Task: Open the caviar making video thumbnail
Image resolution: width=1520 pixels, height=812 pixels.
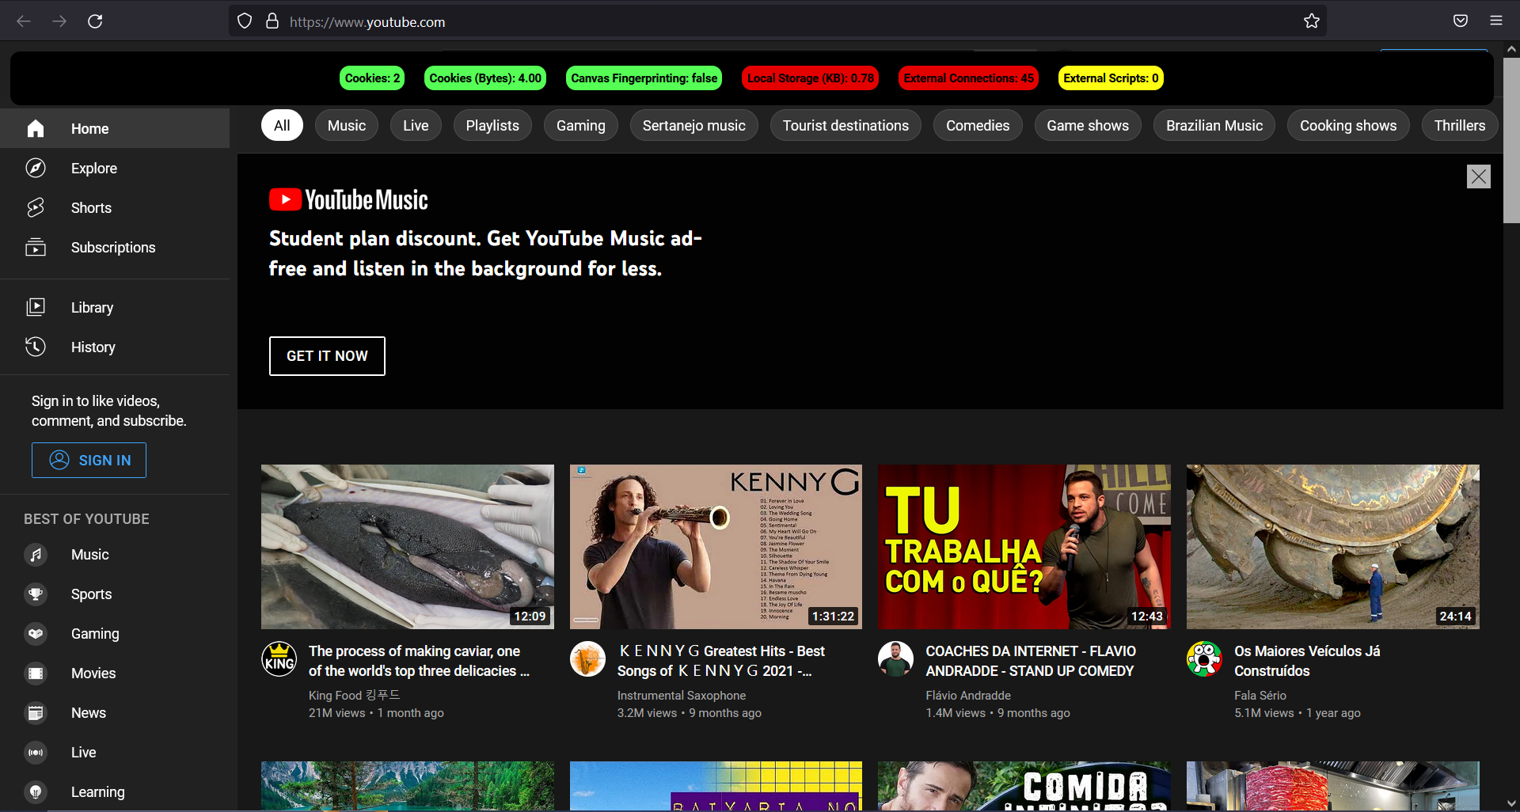Action: (408, 547)
